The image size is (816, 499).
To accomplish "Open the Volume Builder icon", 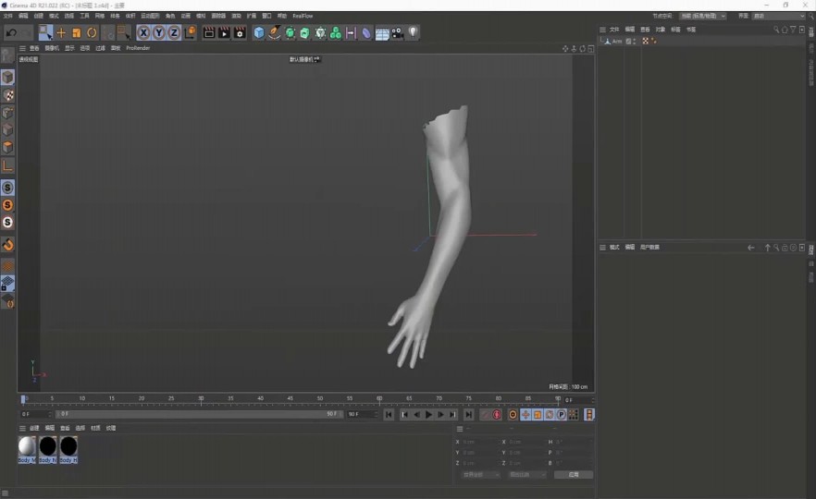I will tap(320, 33).
